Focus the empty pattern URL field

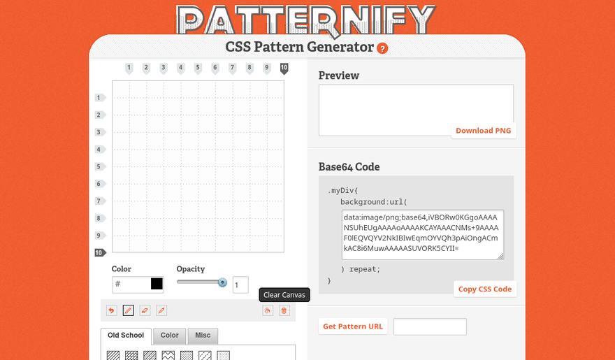coord(430,326)
